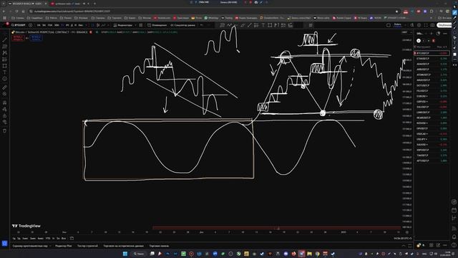Select XAUUSD in the watchlist
This screenshot has width=458, height=258.
(432, 145)
